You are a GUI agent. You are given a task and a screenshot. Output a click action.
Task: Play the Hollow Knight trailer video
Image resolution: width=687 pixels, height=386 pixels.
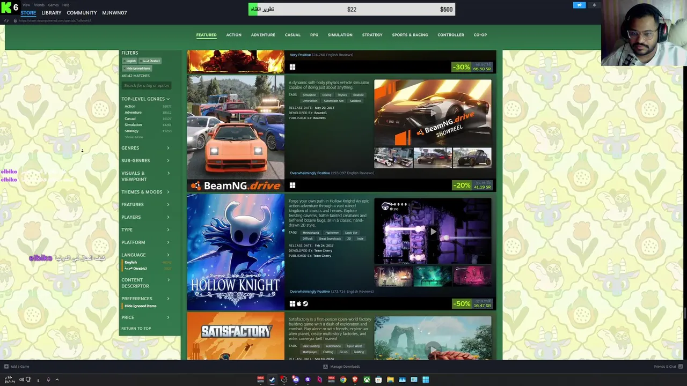(433, 232)
